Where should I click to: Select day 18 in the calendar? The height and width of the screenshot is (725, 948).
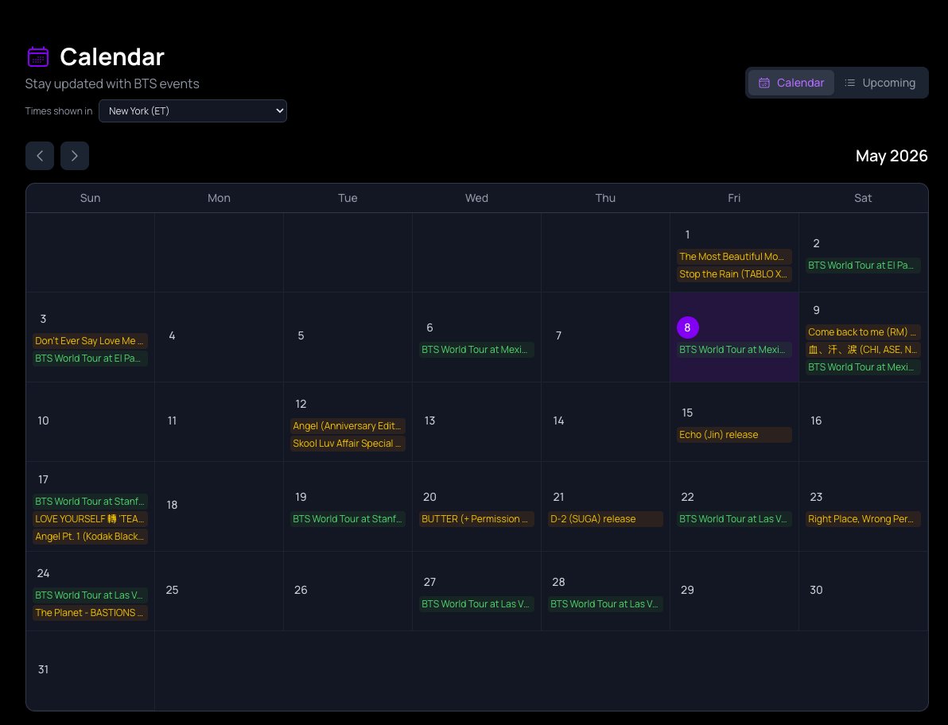173,505
